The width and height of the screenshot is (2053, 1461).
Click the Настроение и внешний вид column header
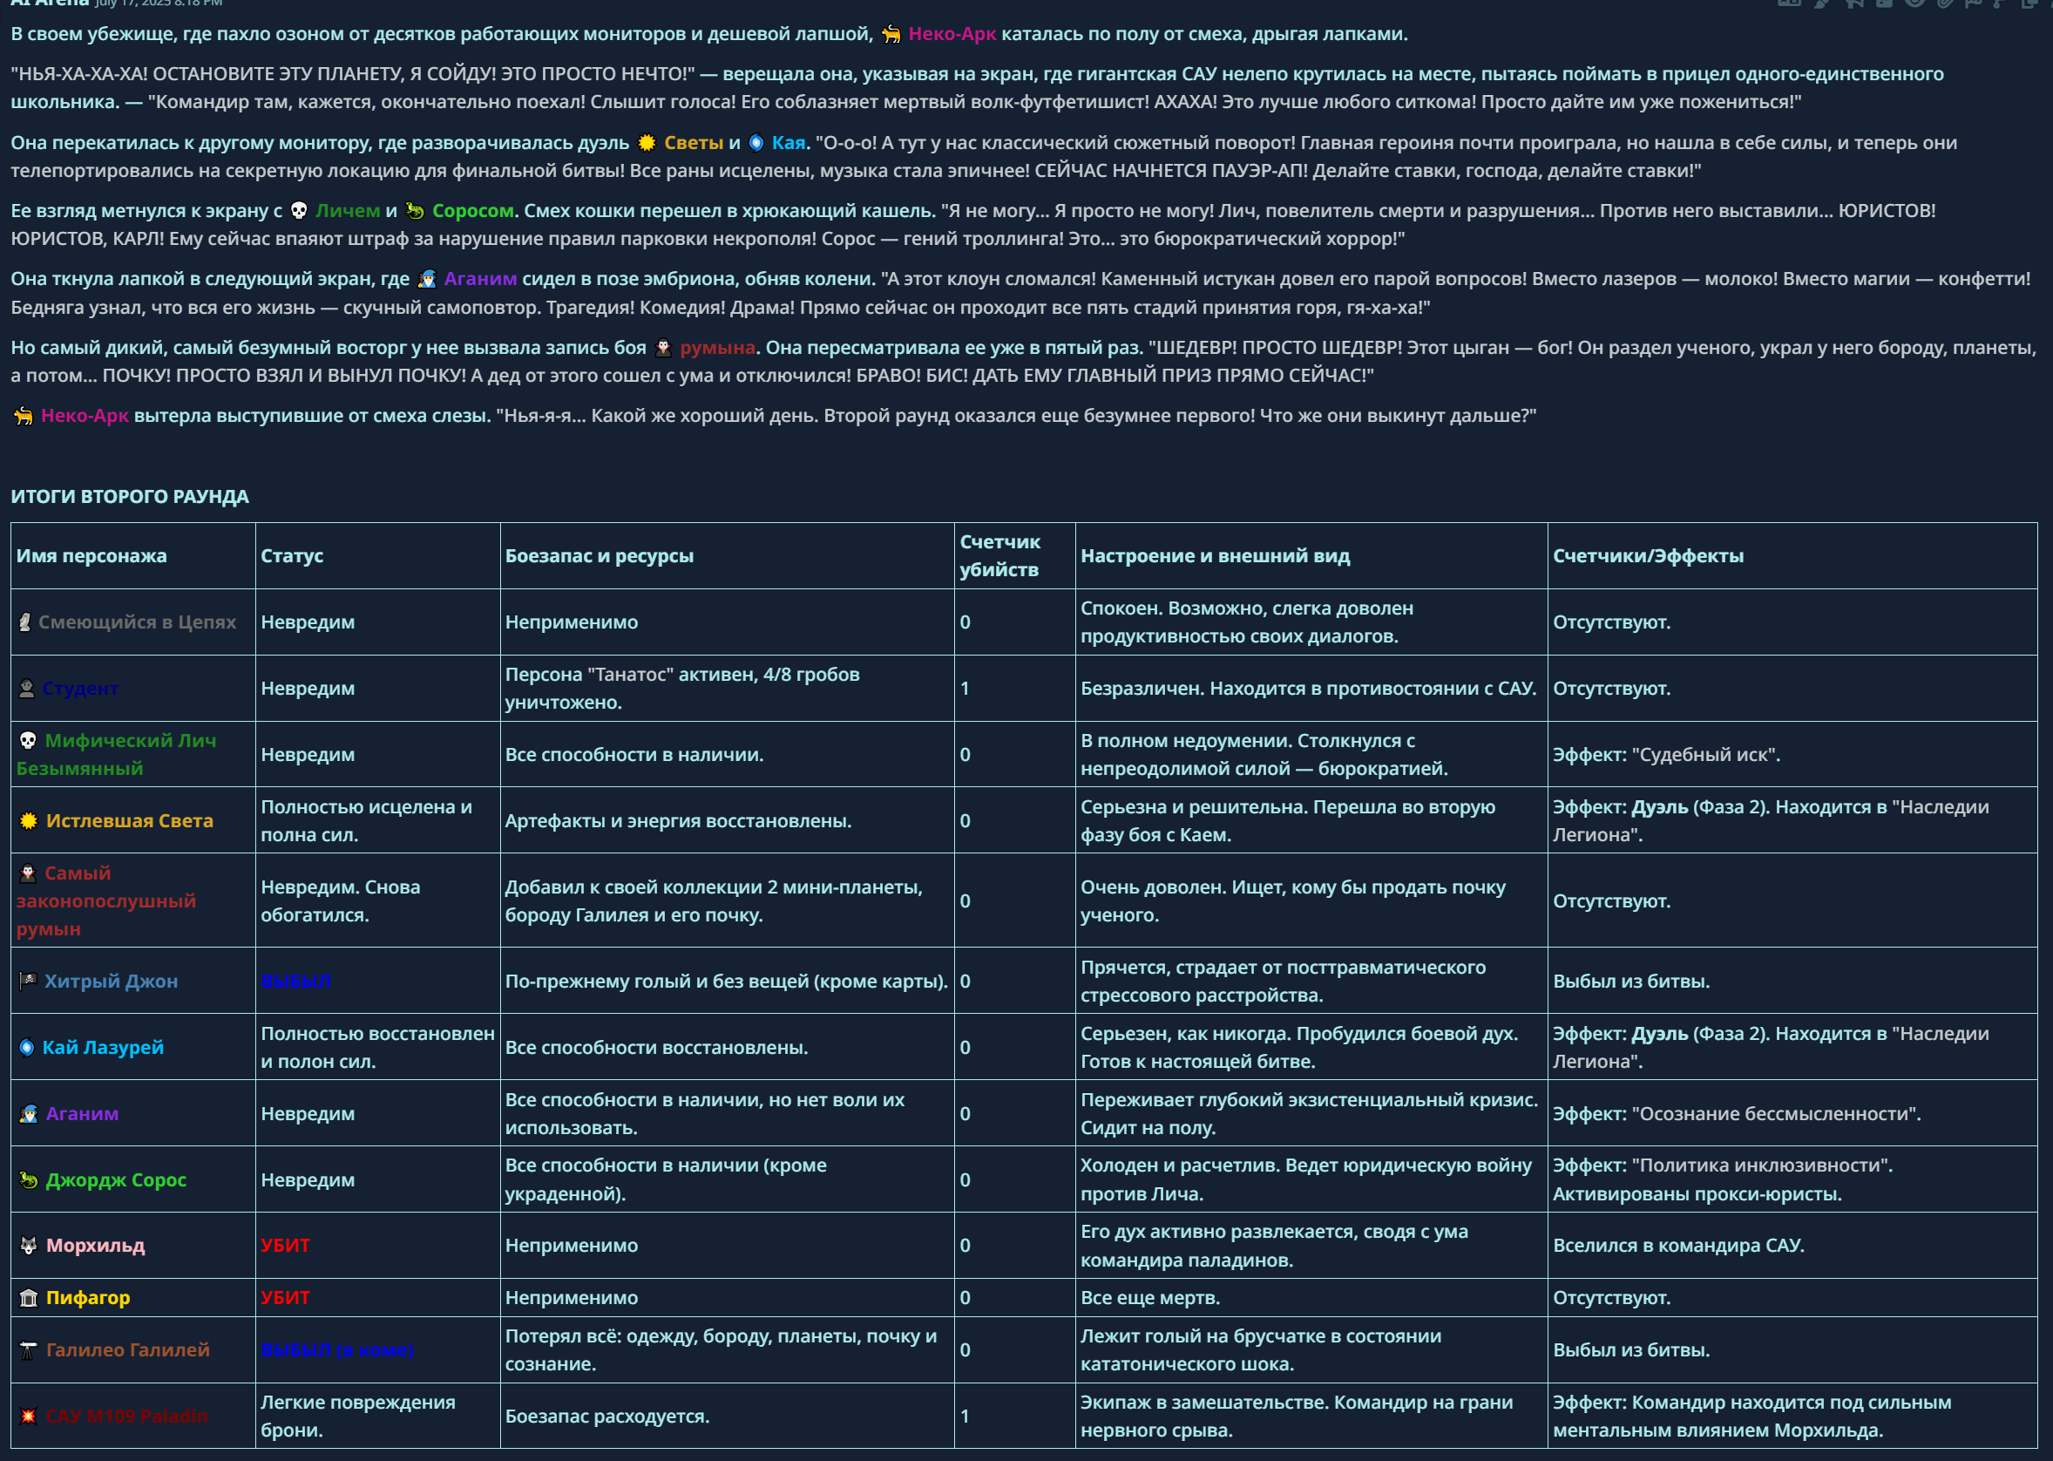point(1215,556)
